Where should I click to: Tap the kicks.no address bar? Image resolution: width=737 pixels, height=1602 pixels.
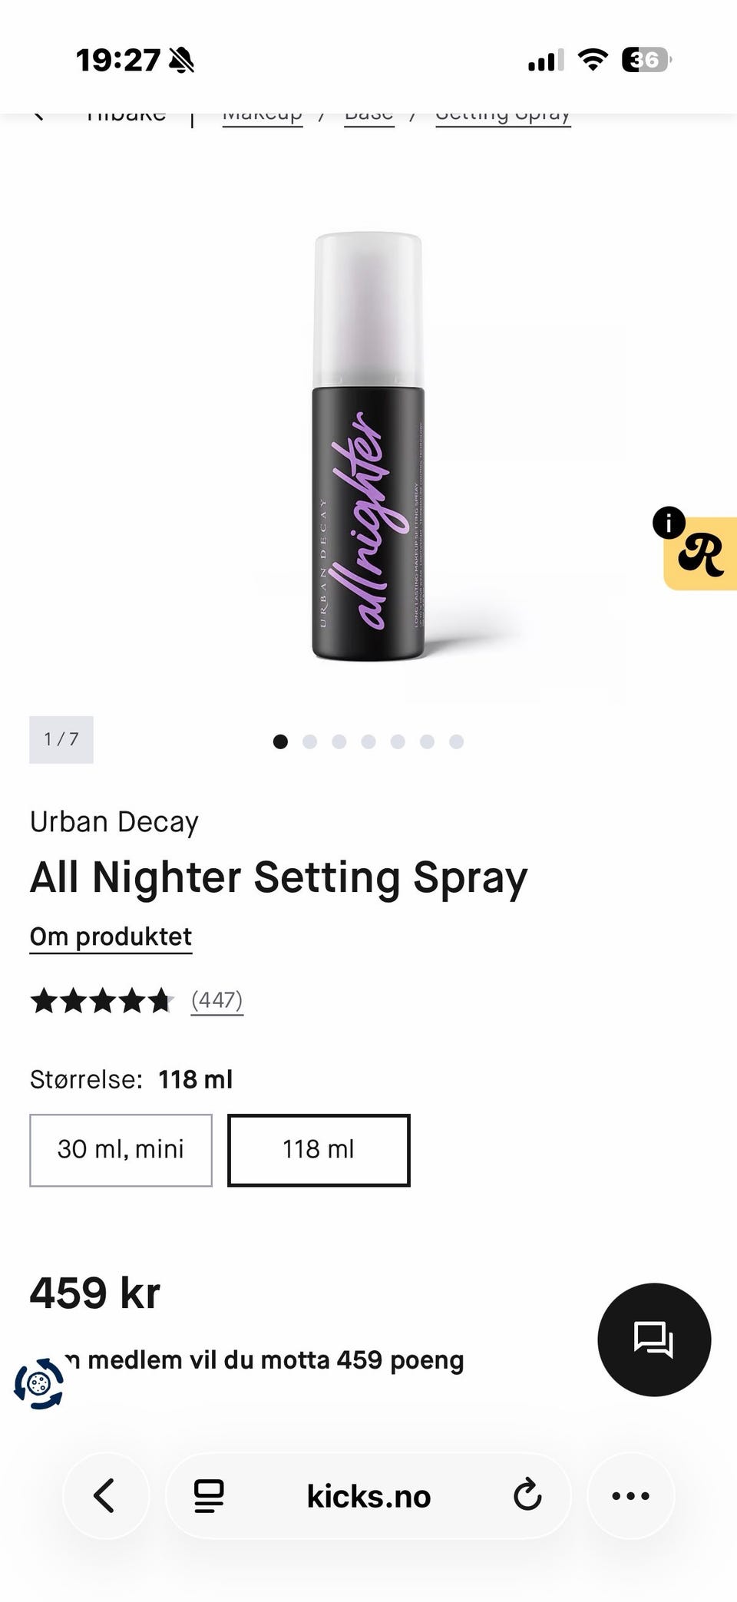point(368,1495)
